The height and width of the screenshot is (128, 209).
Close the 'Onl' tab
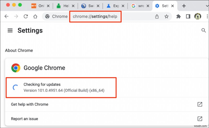[48, 6]
